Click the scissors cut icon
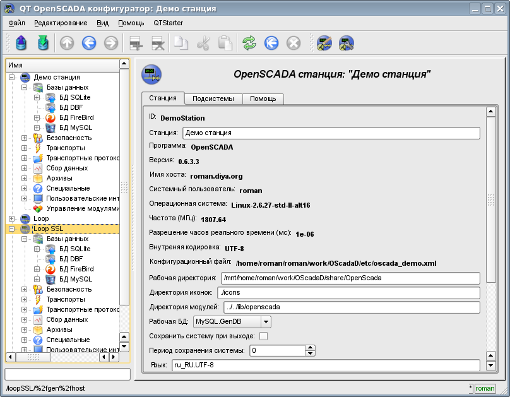The width and height of the screenshot is (510, 397). pyautogui.click(x=203, y=43)
